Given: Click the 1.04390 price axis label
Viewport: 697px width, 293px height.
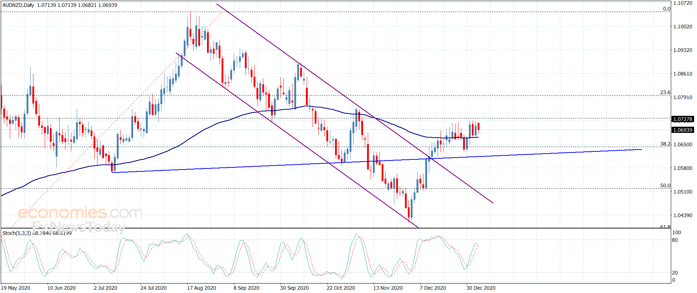Looking at the screenshot, I should pos(683,215).
